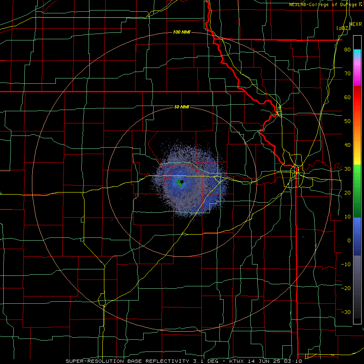Click the 40 dBZ scale label
The width and height of the screenshot is (364, 364).
tap(347, 145)
